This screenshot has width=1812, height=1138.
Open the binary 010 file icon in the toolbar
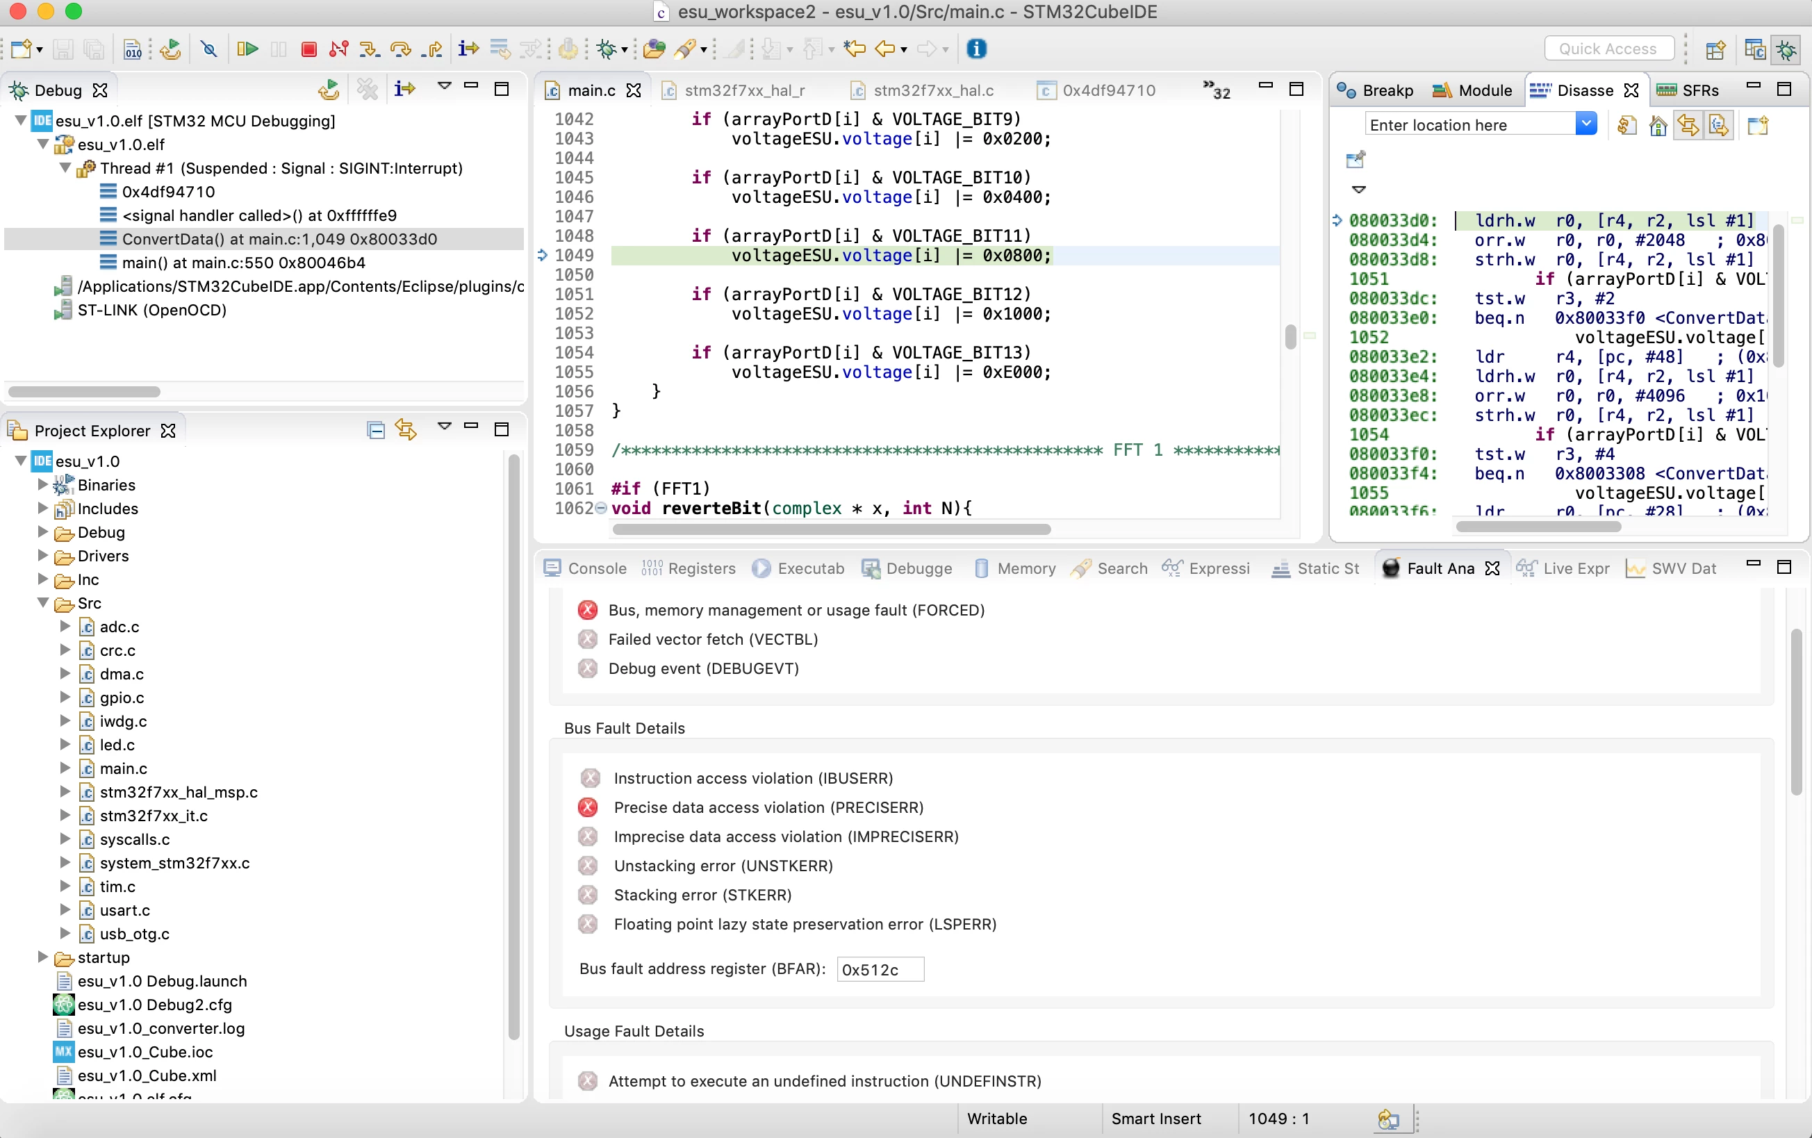click(x=133, y=50)
